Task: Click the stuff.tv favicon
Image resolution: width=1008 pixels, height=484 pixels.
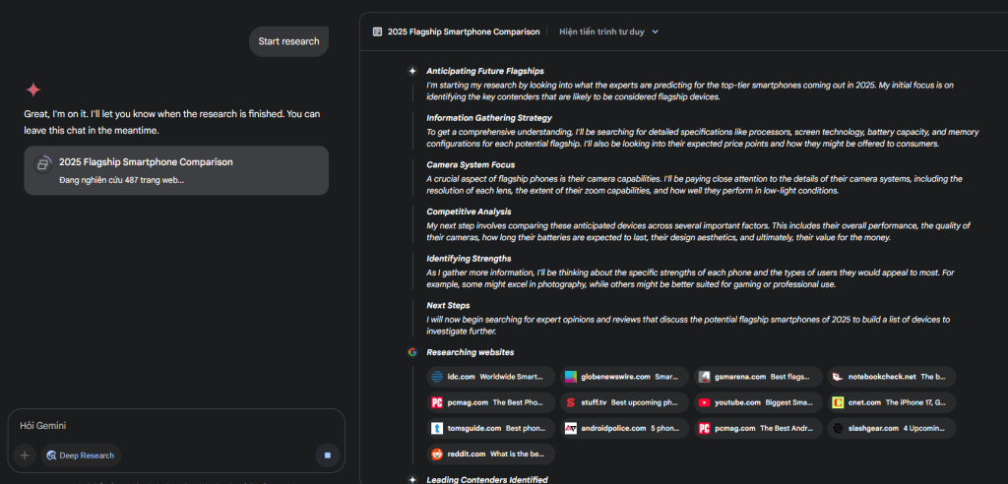Action: 570,402
